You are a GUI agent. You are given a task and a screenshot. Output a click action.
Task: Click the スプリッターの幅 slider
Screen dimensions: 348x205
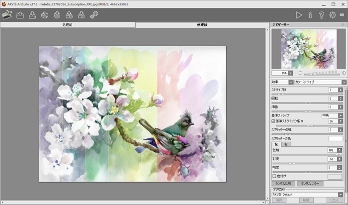click(307, 134)
